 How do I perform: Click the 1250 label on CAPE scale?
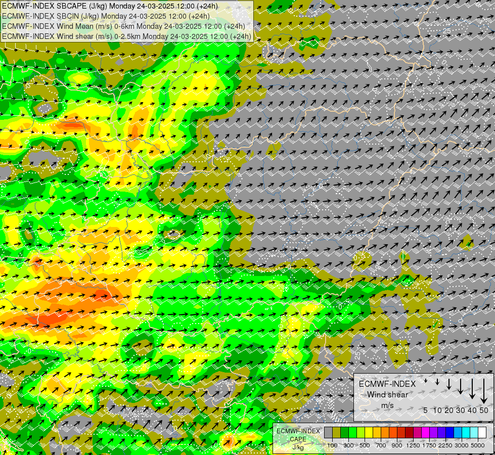(413, 445)
